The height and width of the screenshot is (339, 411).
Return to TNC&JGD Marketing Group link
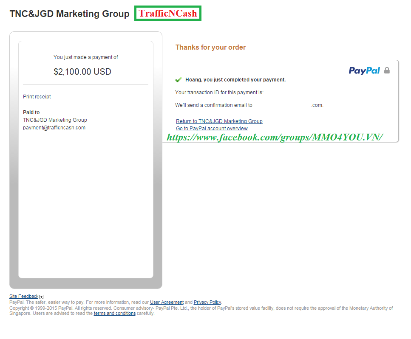219,121
